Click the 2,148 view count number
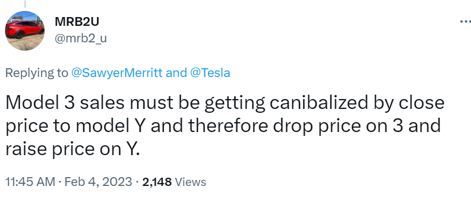Viewport: 471px width, 203px height. click(157, 182)
